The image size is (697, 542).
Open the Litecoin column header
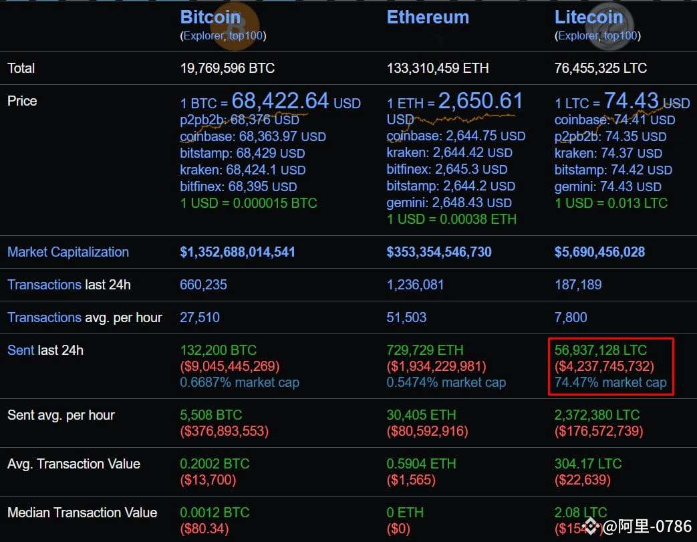tap(589, 17)
